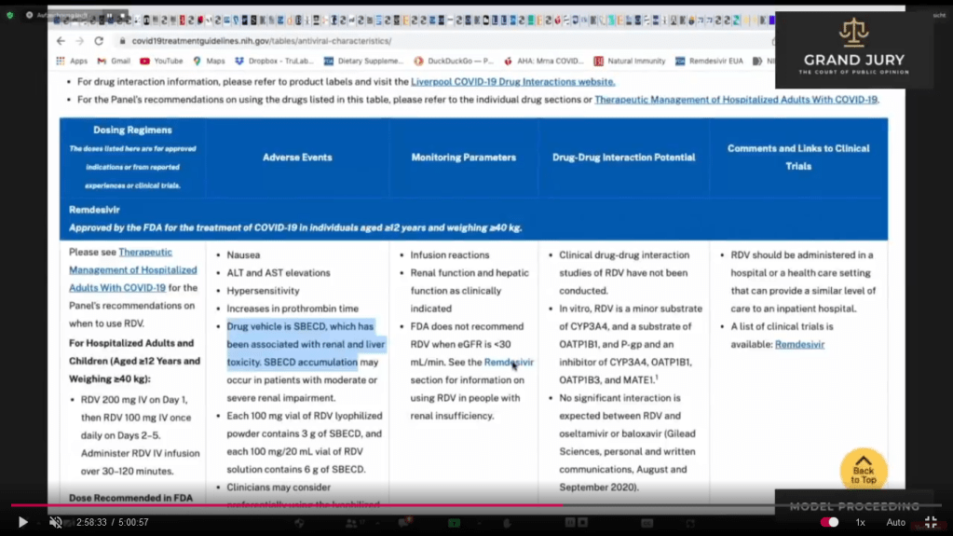
Task: Click the browser forward arrow
Action: click(79, 41)
